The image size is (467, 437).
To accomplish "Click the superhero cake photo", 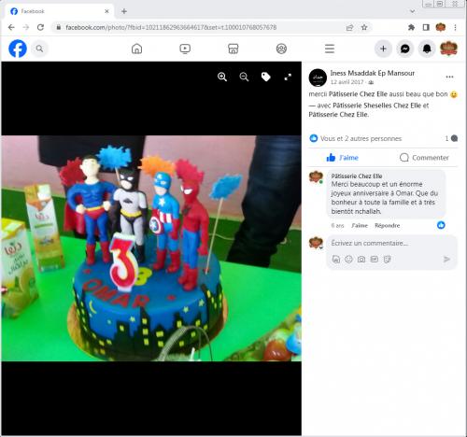I will 151,248.
